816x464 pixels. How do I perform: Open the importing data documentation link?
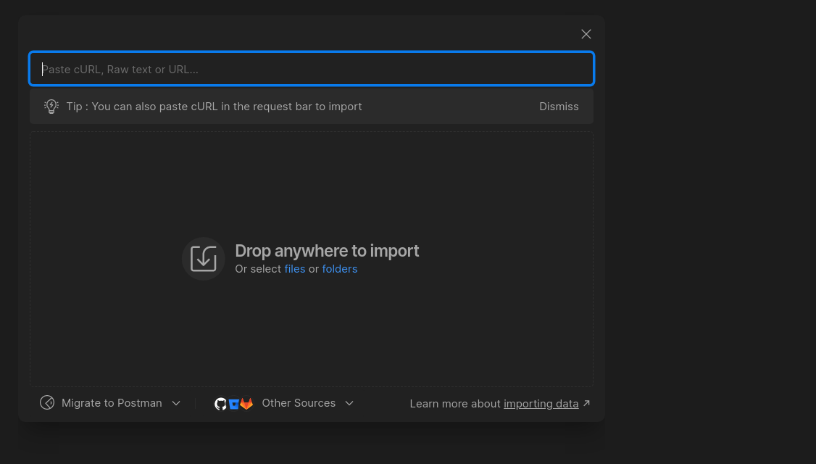tap(541, 404)
